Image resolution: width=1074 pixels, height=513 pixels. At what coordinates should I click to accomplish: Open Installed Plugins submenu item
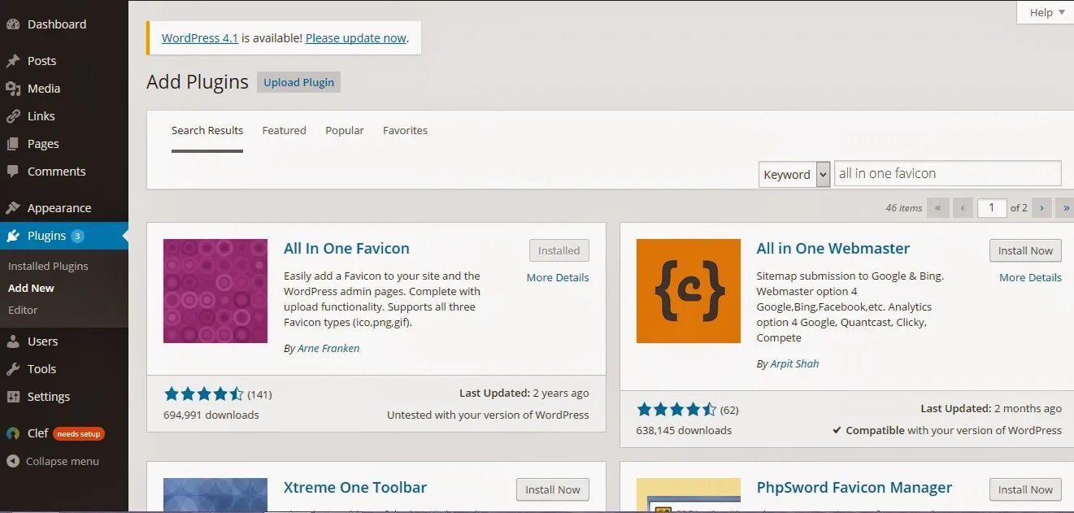(x=48, y=266)
